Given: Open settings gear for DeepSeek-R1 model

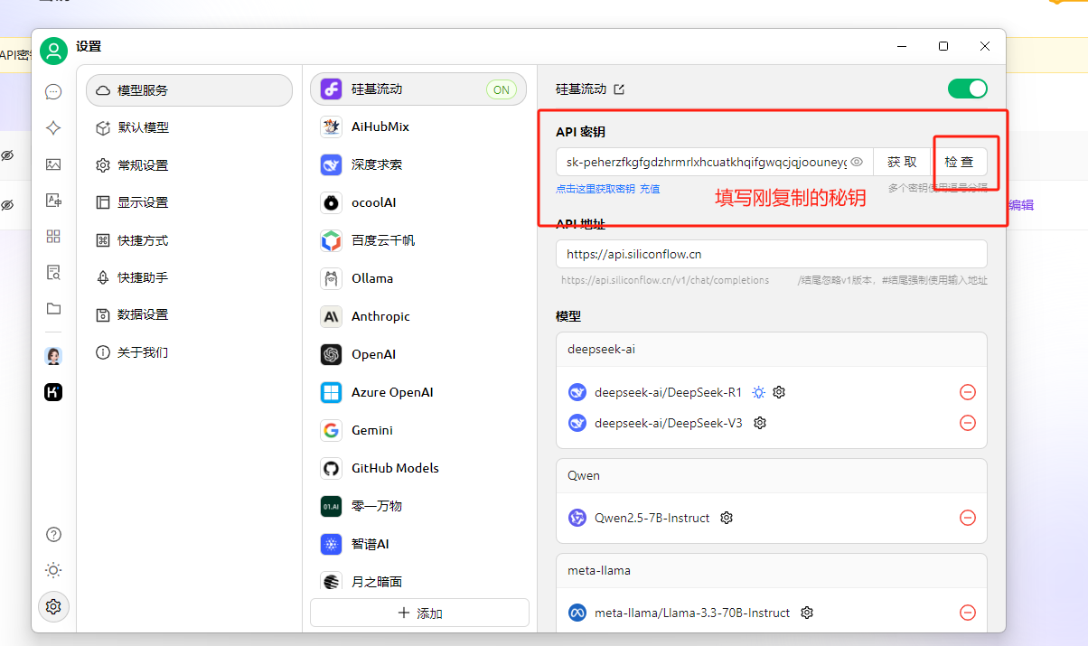Looking at the screenshot, I should coord(779,392).
